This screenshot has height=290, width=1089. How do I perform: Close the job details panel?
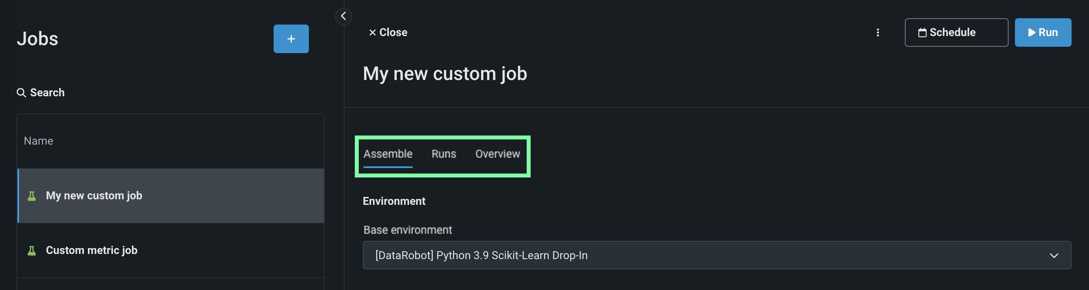(x=388, y=32)
